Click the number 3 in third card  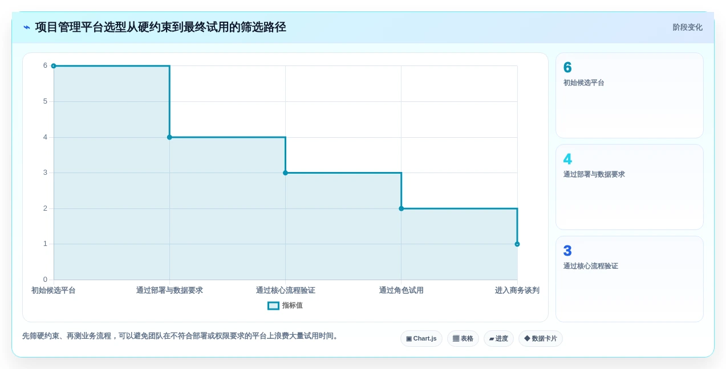coord(567,251)
